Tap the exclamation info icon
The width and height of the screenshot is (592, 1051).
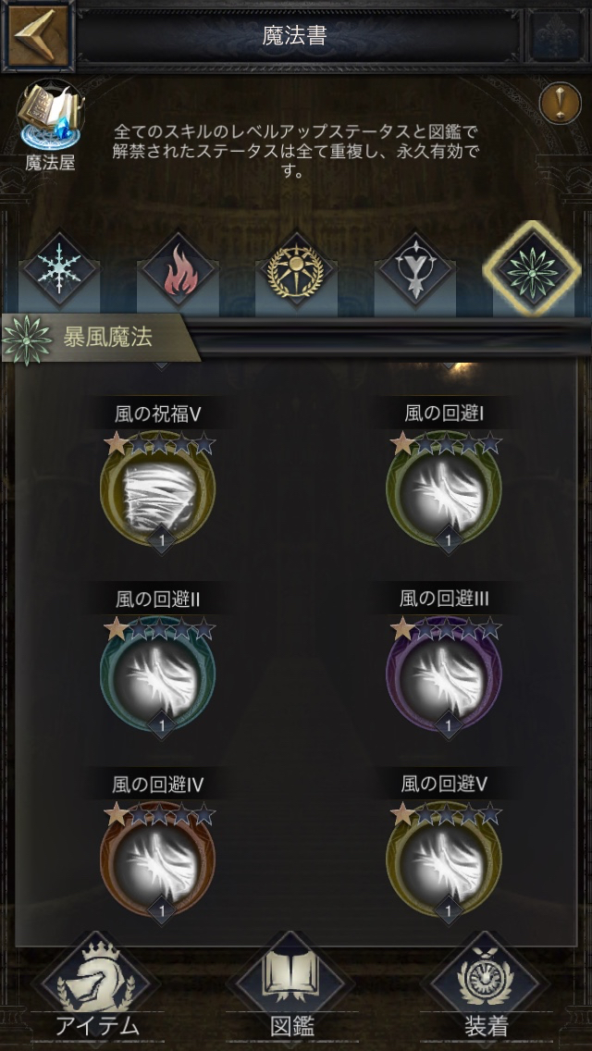click(560, 103)
